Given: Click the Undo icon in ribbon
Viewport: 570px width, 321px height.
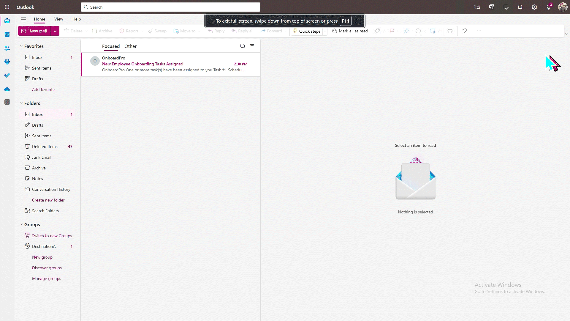Looking at the screenshot, I should [465, 31].
